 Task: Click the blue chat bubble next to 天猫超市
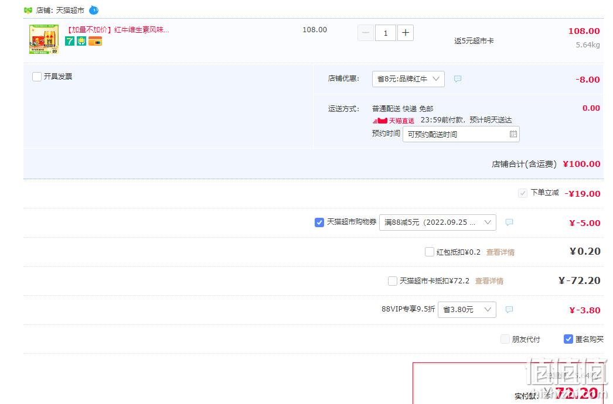tap(94, 10)
